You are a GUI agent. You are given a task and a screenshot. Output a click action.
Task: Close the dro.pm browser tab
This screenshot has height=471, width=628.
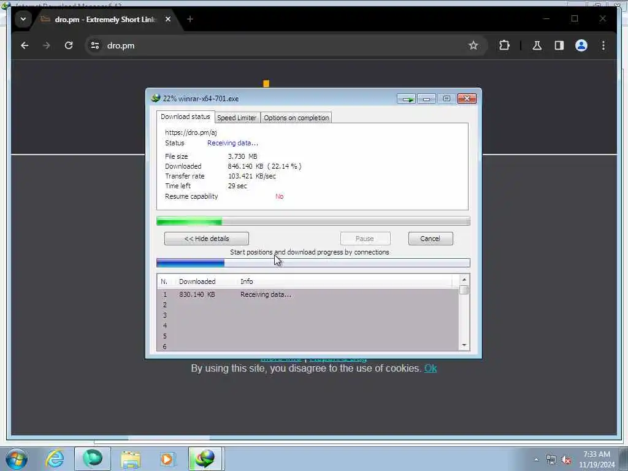[168, 19]
